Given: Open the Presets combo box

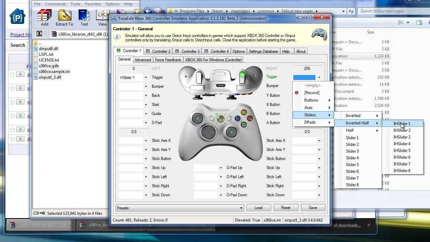Looking at the screenshot, I should pyautogui.click(x=180, y=208).
